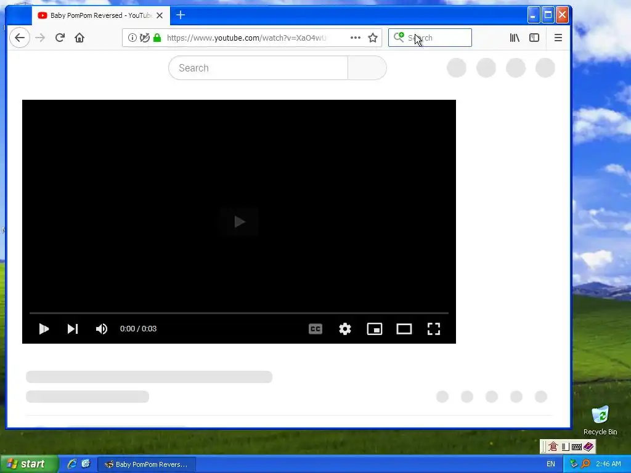Skip to next video
Viewport: 631px width, 473px height.
pos(73,329)
